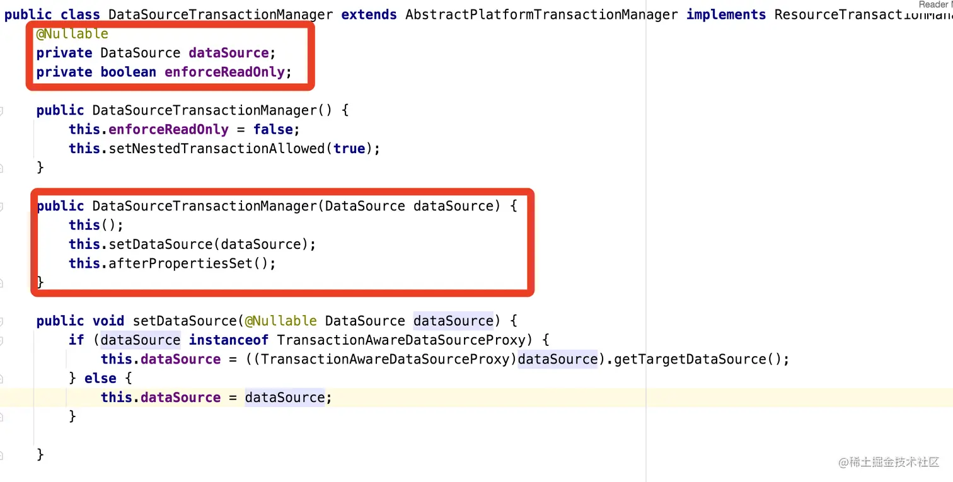Click the constructor name taking a DataSource parameter
The image size is (953, 482).
[205, 206]
